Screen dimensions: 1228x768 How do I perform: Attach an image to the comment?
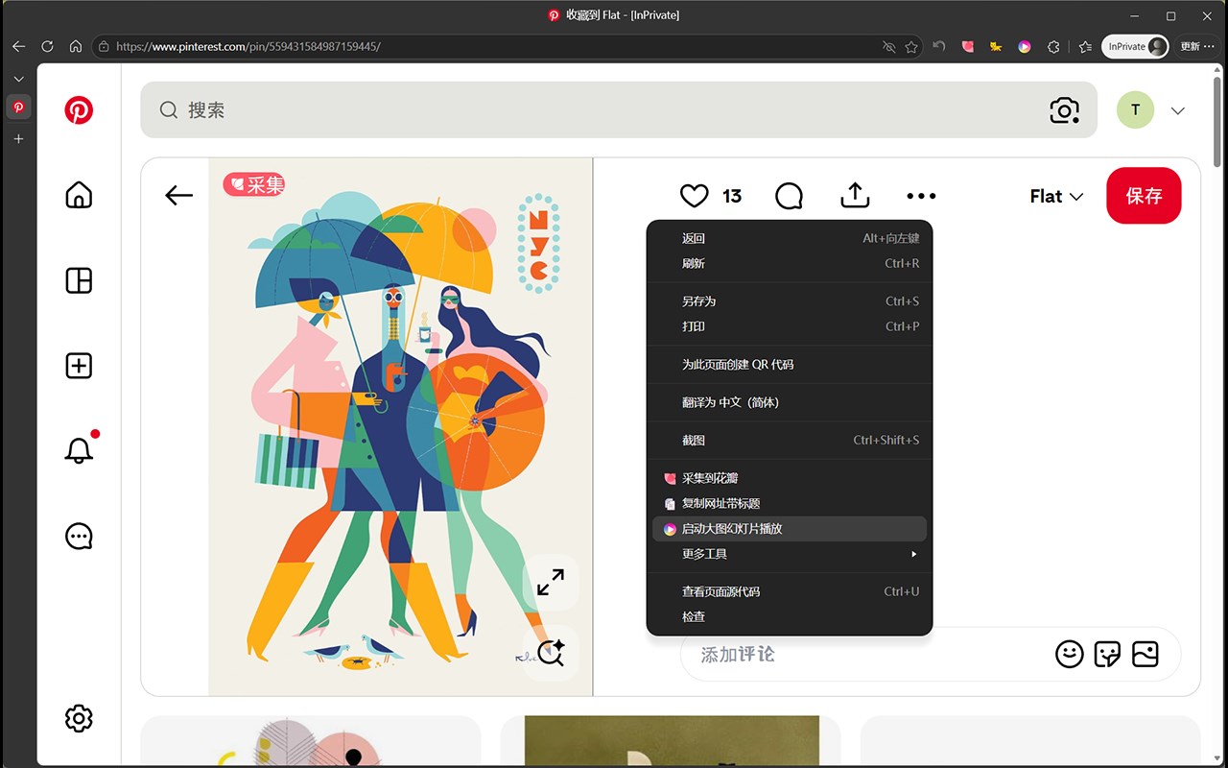coord(1145,654)
